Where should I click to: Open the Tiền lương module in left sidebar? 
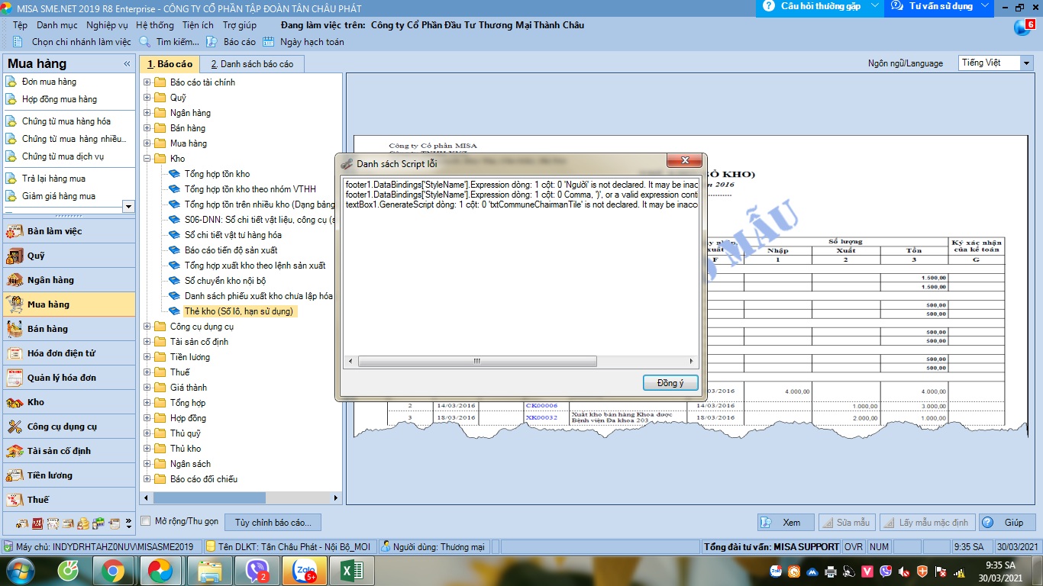(x=69, y=475)
